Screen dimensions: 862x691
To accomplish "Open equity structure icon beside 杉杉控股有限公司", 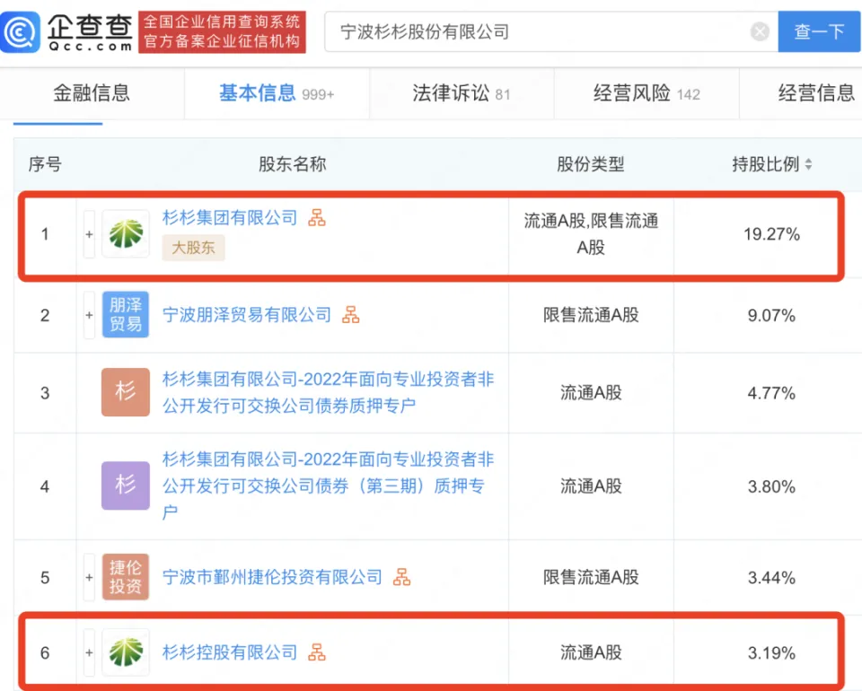I will pyautogui.click(x=317, y=652).
